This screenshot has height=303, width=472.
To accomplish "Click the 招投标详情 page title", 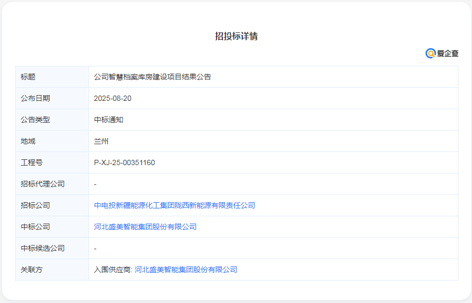I will pyautogui.click(x=236, y=37).
